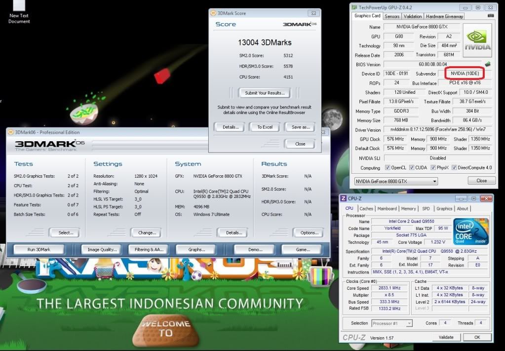Click the CPU-Z Code Name Yorkfield field
The image size is (505, 351).
point(392,228)
